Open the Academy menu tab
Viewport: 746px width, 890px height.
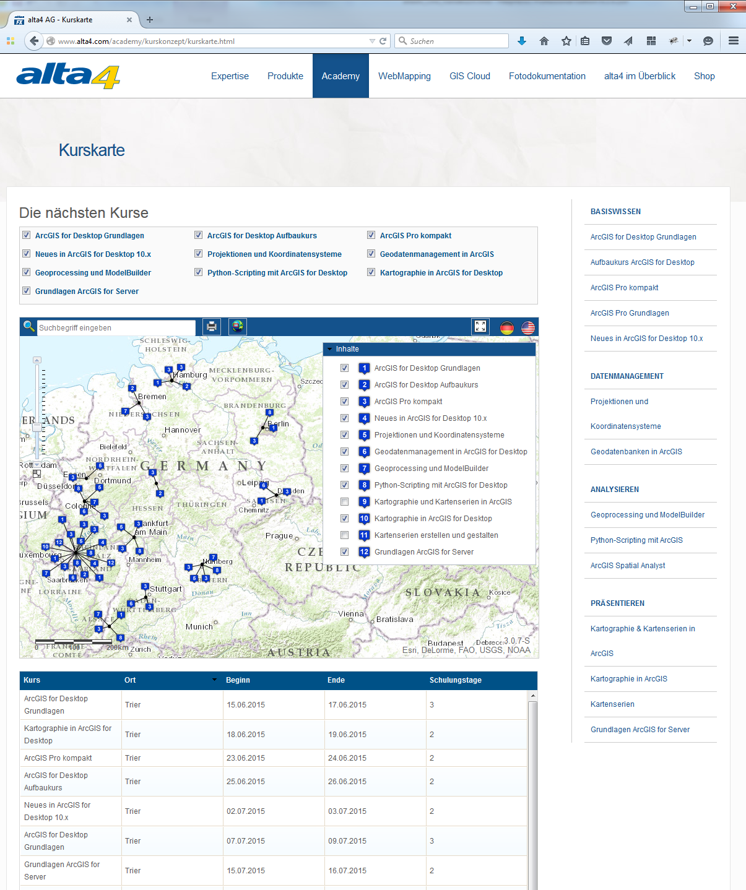[340, 76]
